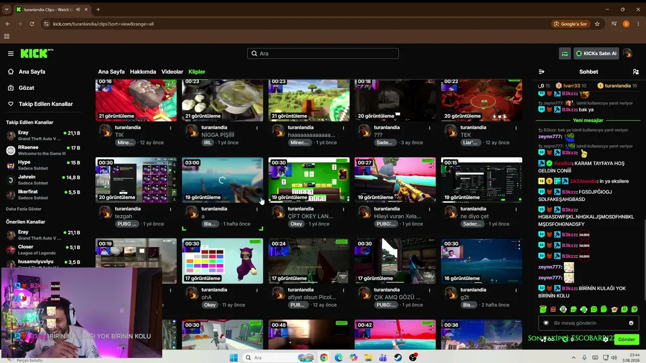Screen dimensions: 646x363
Task: Click the chat identity shield icon
Action: point(546,323)
